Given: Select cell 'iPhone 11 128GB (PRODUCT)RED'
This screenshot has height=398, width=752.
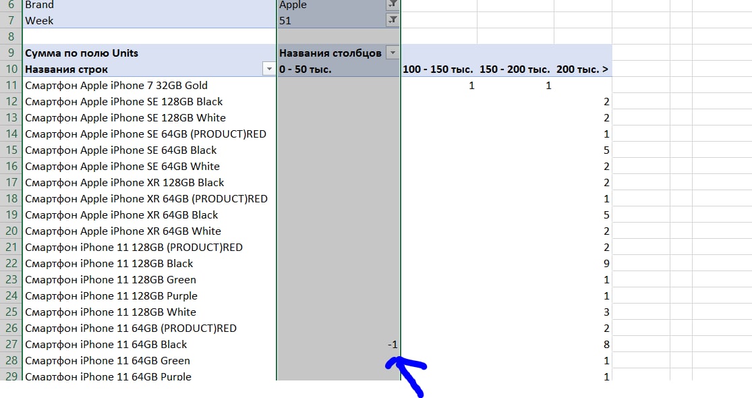Looking at the screenshot, I should pyautogui.click(x=149, y=248).
